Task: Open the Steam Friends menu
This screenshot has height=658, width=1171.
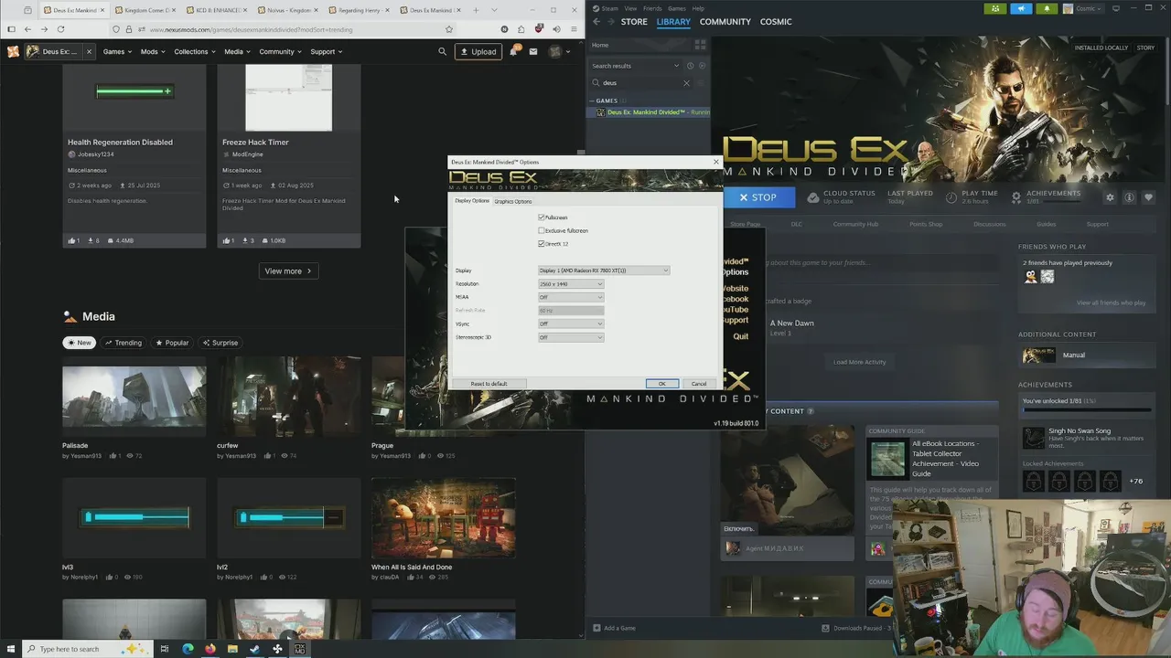Action: click(652, 8)
